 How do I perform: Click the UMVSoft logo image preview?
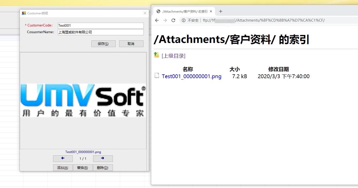click(83, 101)
